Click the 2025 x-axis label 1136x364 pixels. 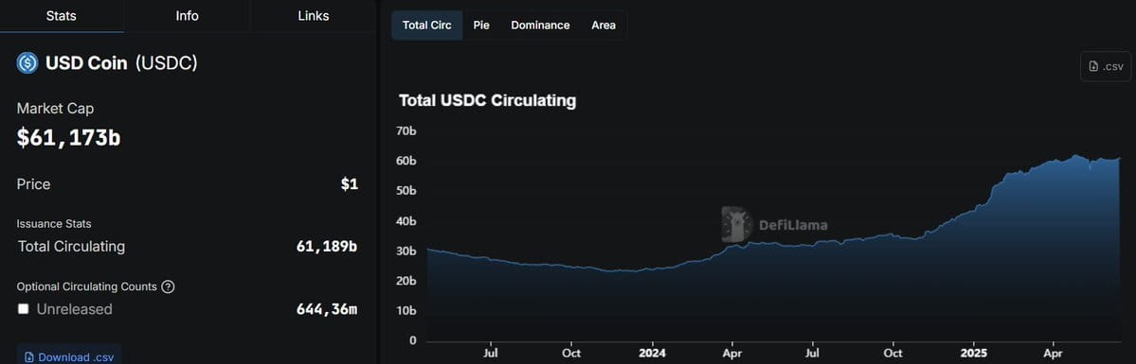(x=973, y=354)
